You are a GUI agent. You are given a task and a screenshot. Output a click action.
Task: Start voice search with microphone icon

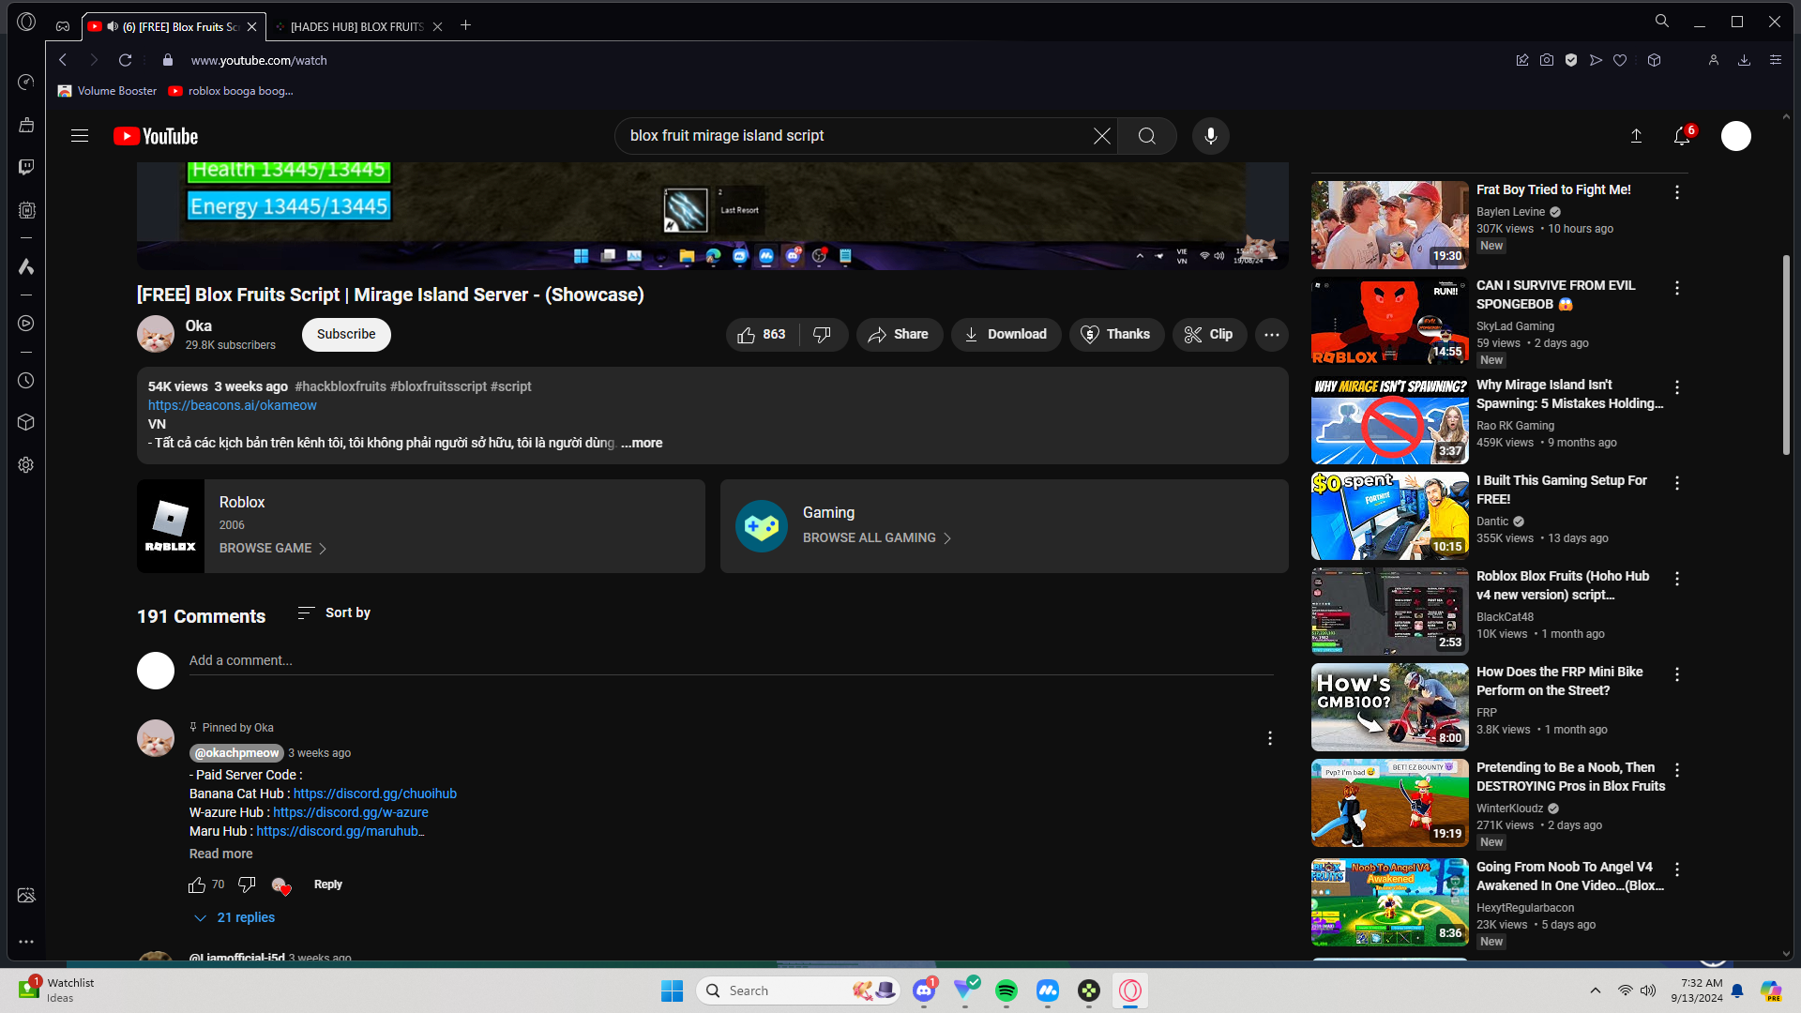tap(1211, 136)
